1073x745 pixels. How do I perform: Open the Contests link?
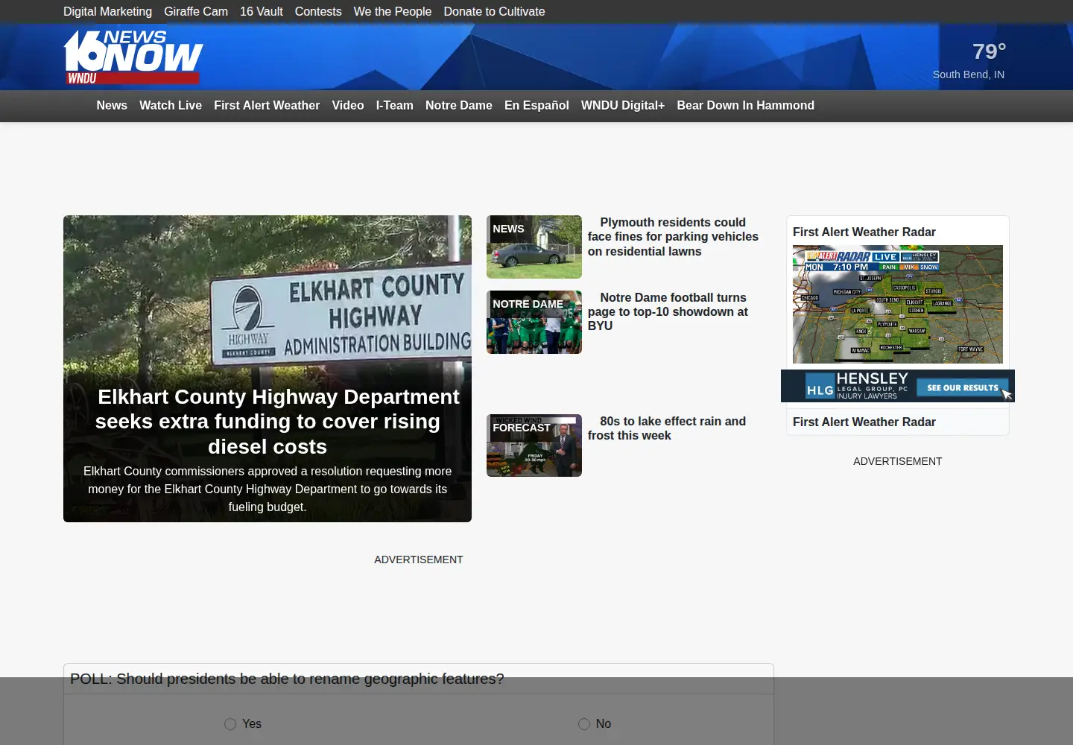point(318,12)
